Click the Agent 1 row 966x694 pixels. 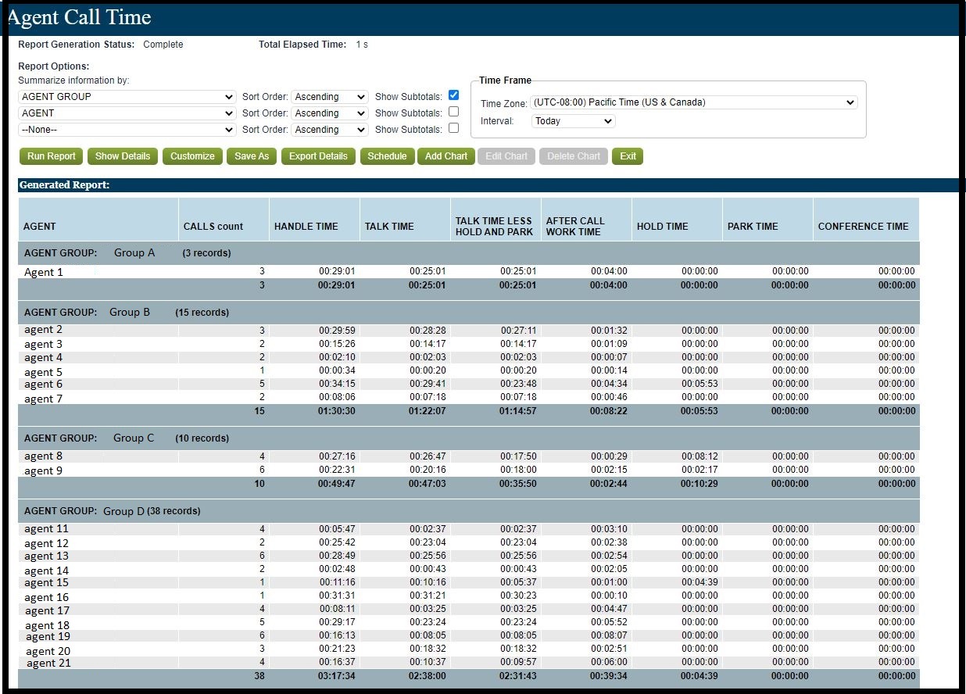coord(469,272)
